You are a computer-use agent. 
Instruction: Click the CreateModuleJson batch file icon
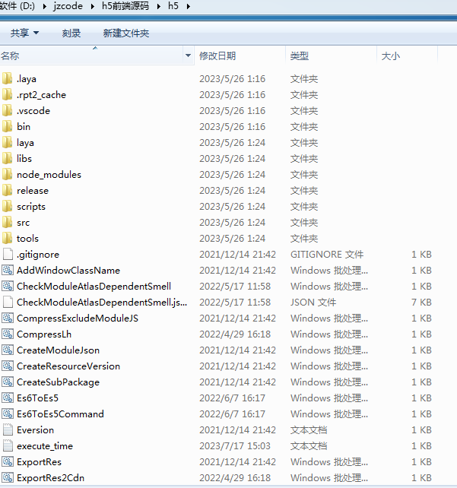pyautogui.click(x=8, y=350)
